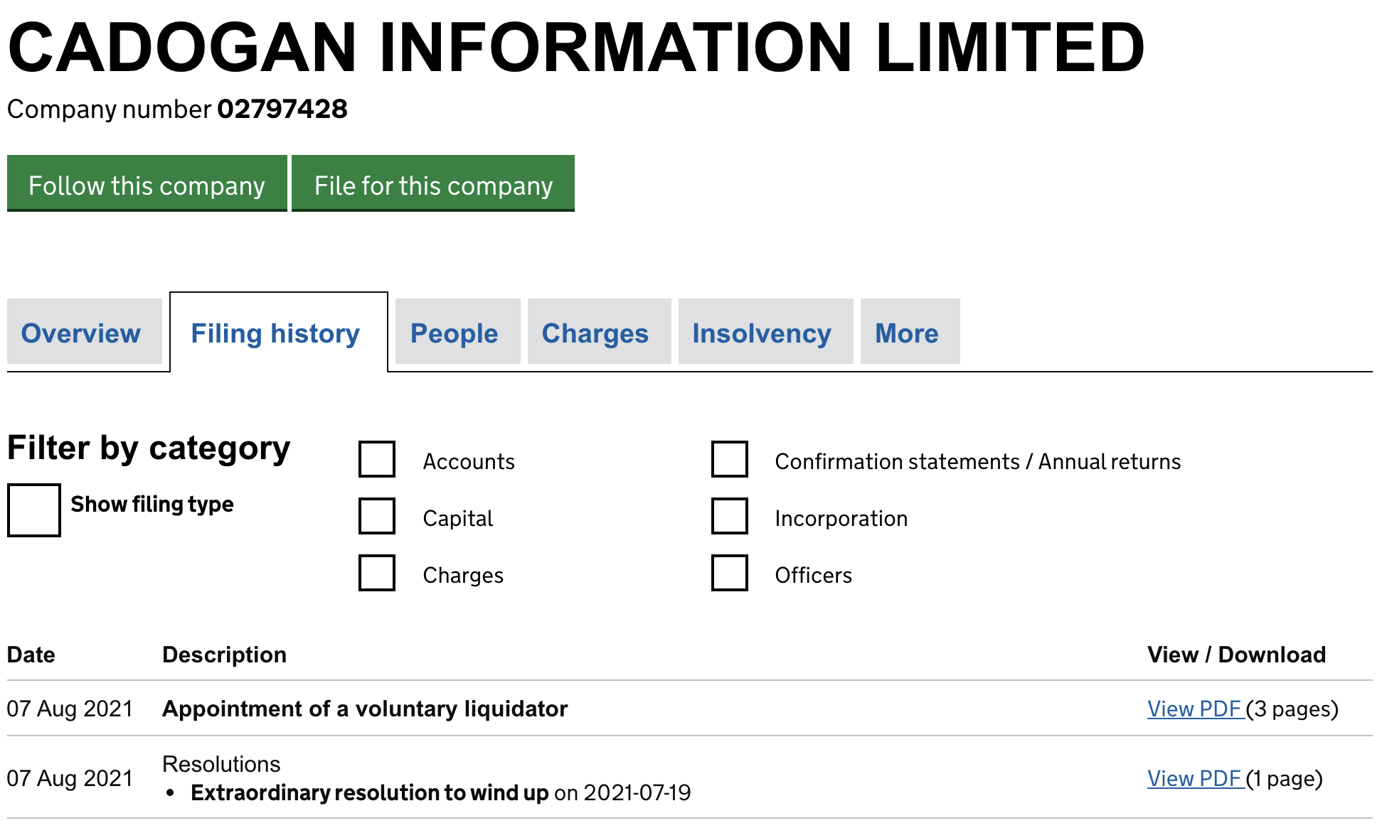Open the Overview tab
The width and height of the screenshot is (1387, 823).
(81, 333)
